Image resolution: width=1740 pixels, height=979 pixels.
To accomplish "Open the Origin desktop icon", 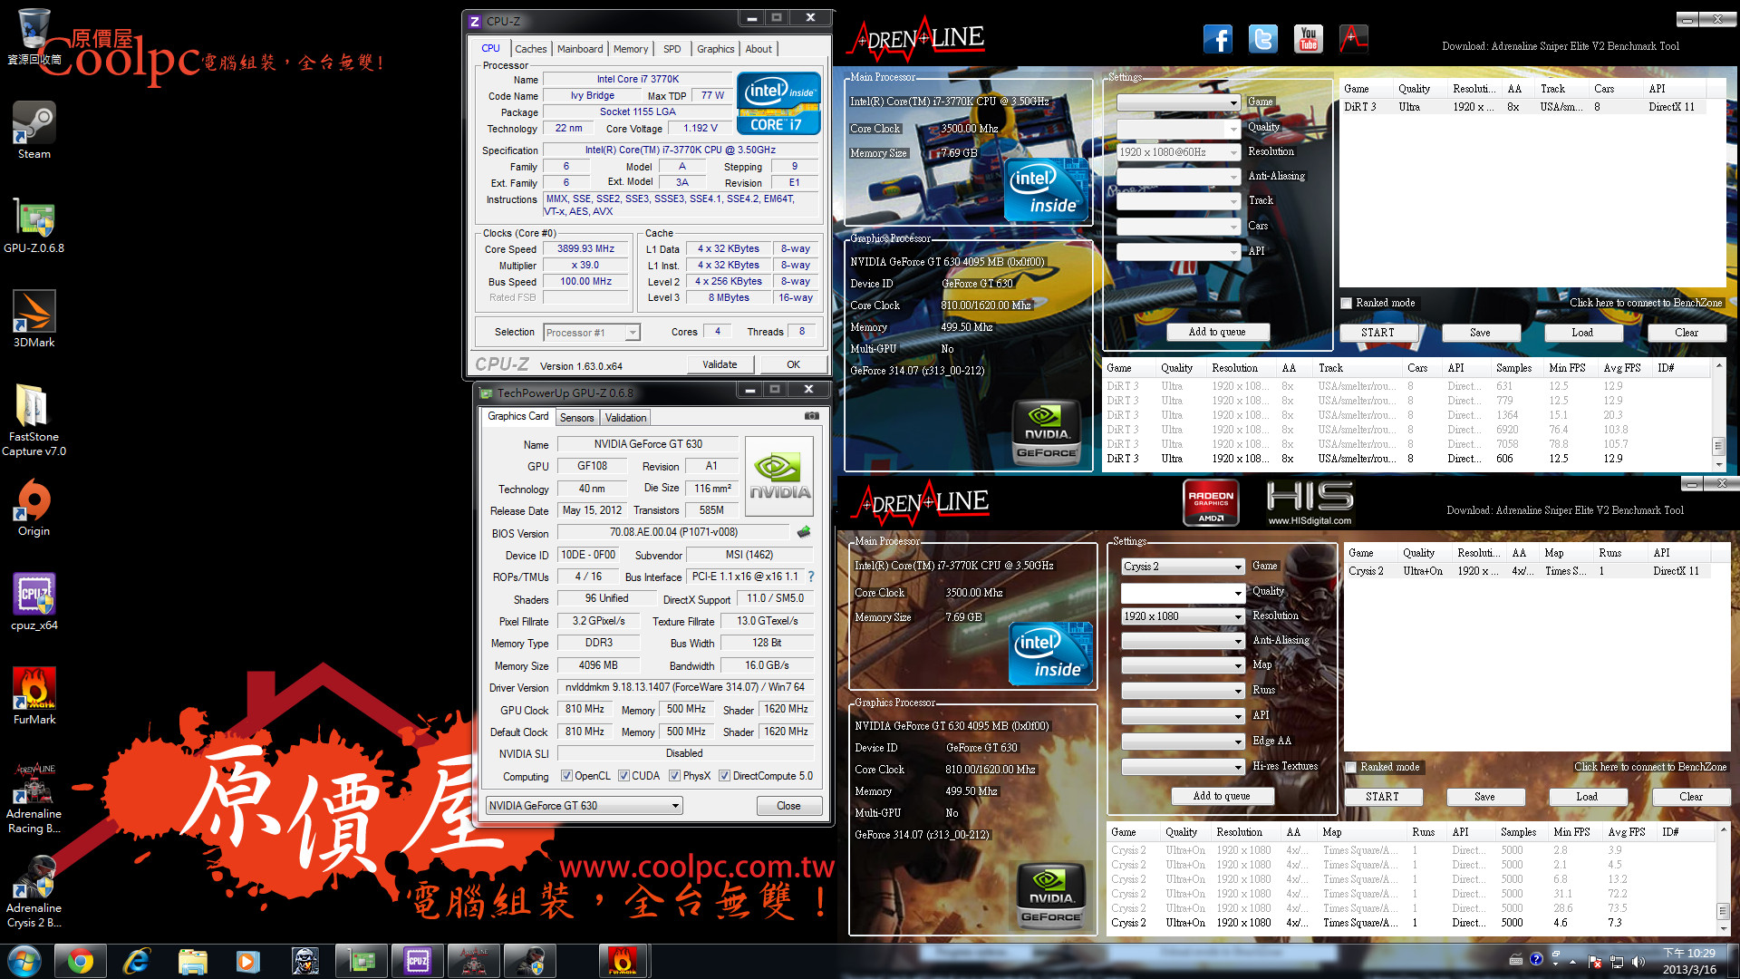I will point(34,508).
